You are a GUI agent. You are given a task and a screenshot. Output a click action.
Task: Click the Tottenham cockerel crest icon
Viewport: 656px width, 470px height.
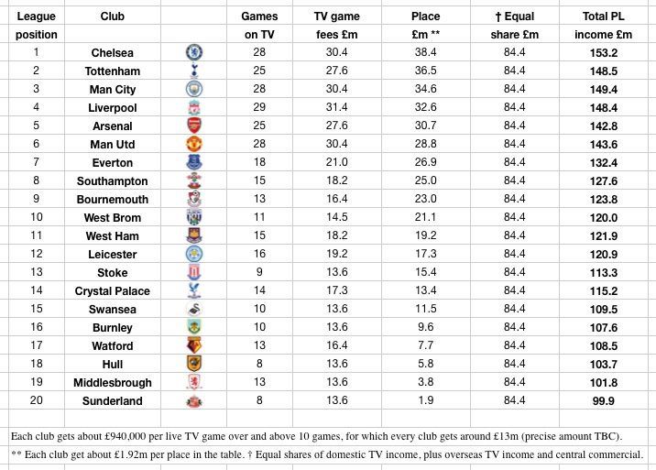coord(194,71)
